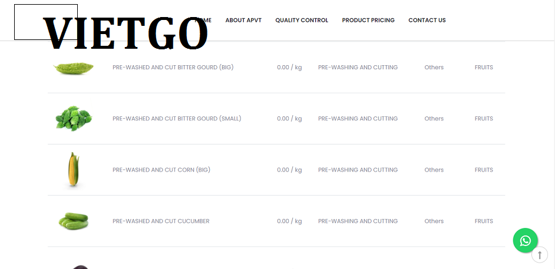Open the About APVT menu item
Screen dimensions: 555x269
[243, 20]
